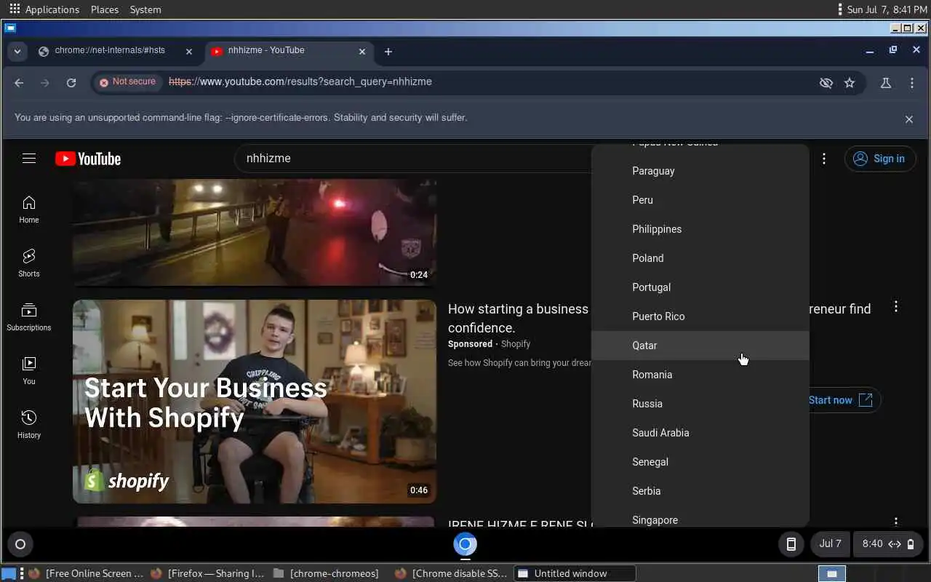Reload the current page
Viewport: 931px width, 582px height.
tap(71, 83)
